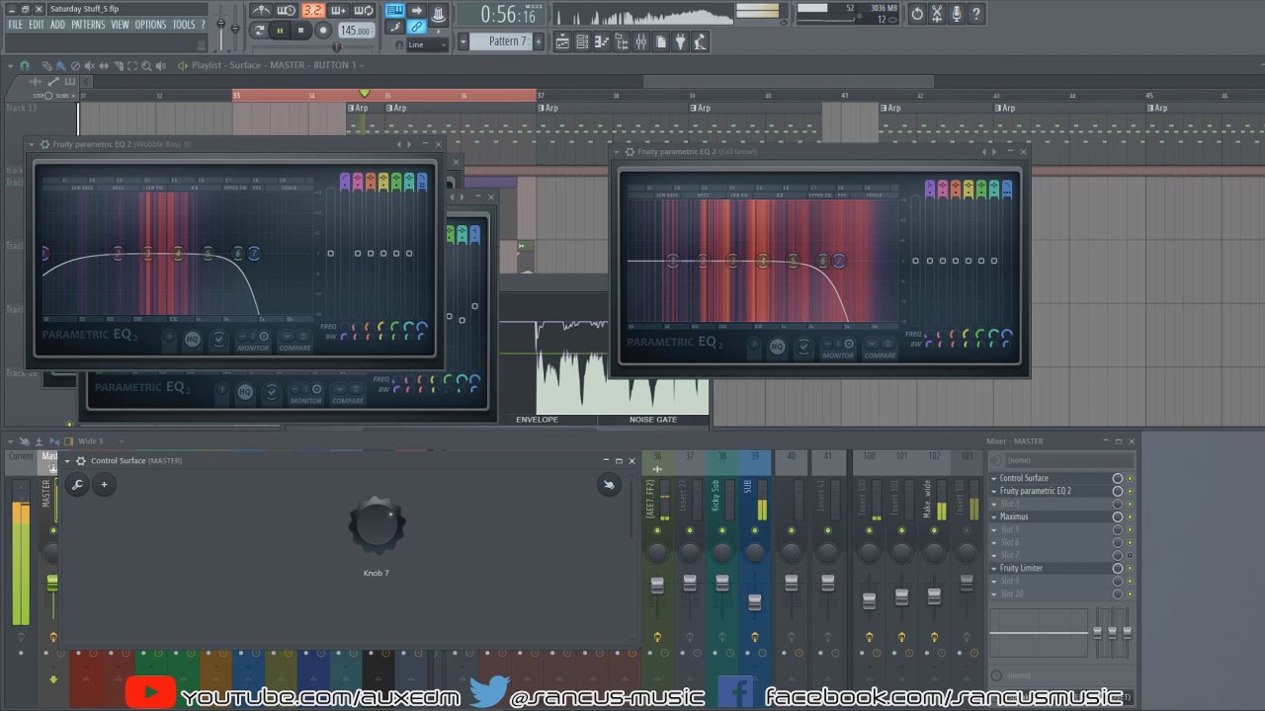Image resolution: width=1265 pixels, height=711 pixels.
Task: Open the OPTIONS menu
Action: point(150,25)
